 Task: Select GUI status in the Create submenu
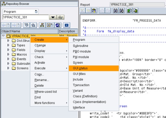[94, 68]
